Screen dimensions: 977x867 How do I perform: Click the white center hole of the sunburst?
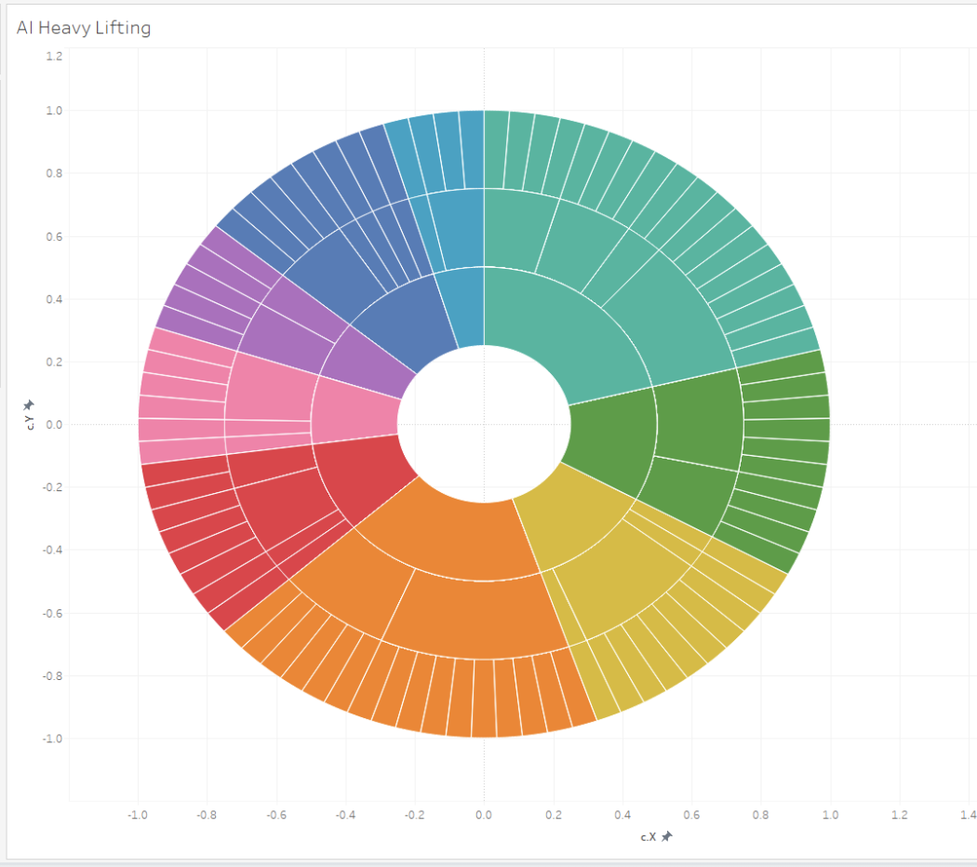pyautogui.click(x=484, y=423)
